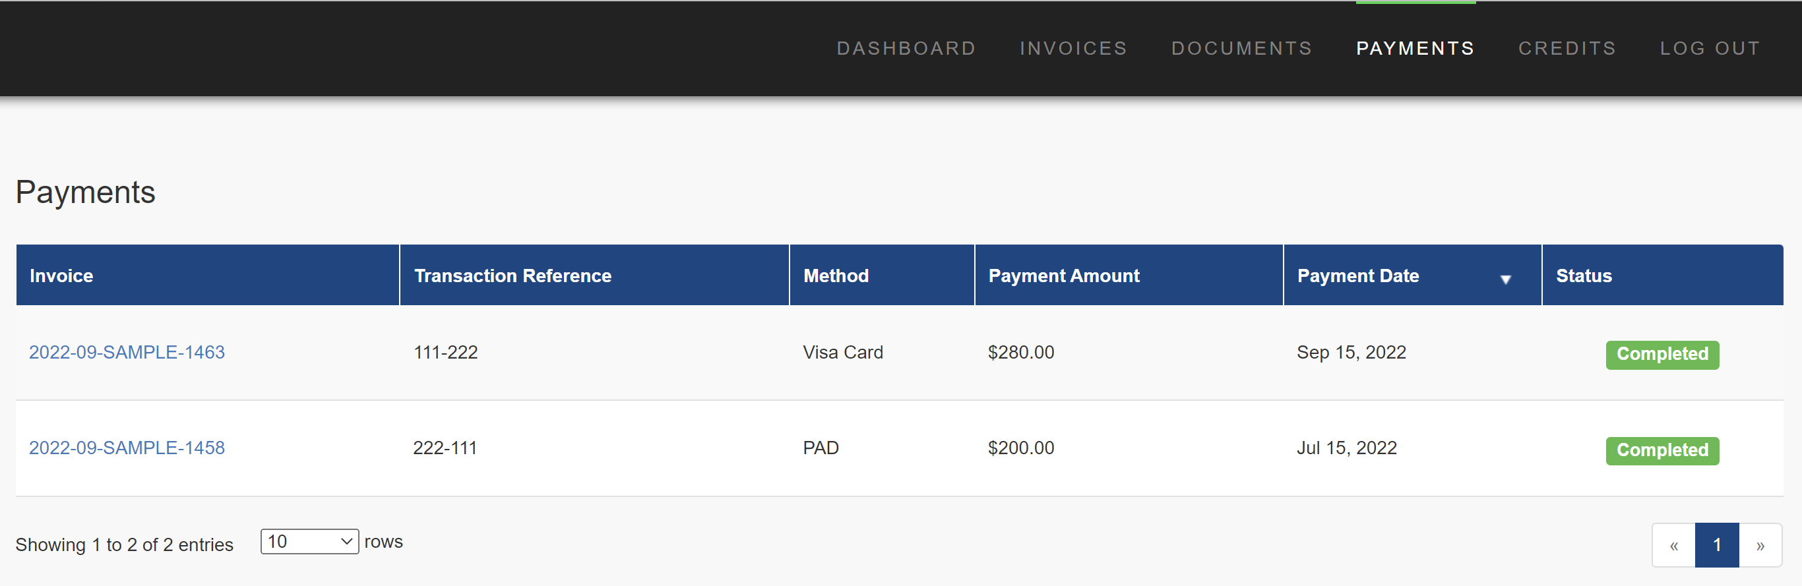
Task: Select page 1 in pagination
Action: (x=1717, y=545)
